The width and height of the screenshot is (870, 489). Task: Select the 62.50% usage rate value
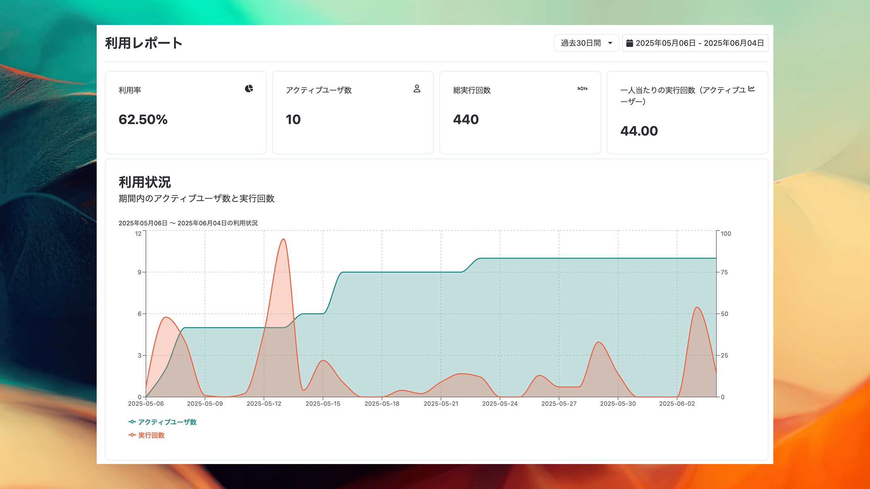coord(143,119)
